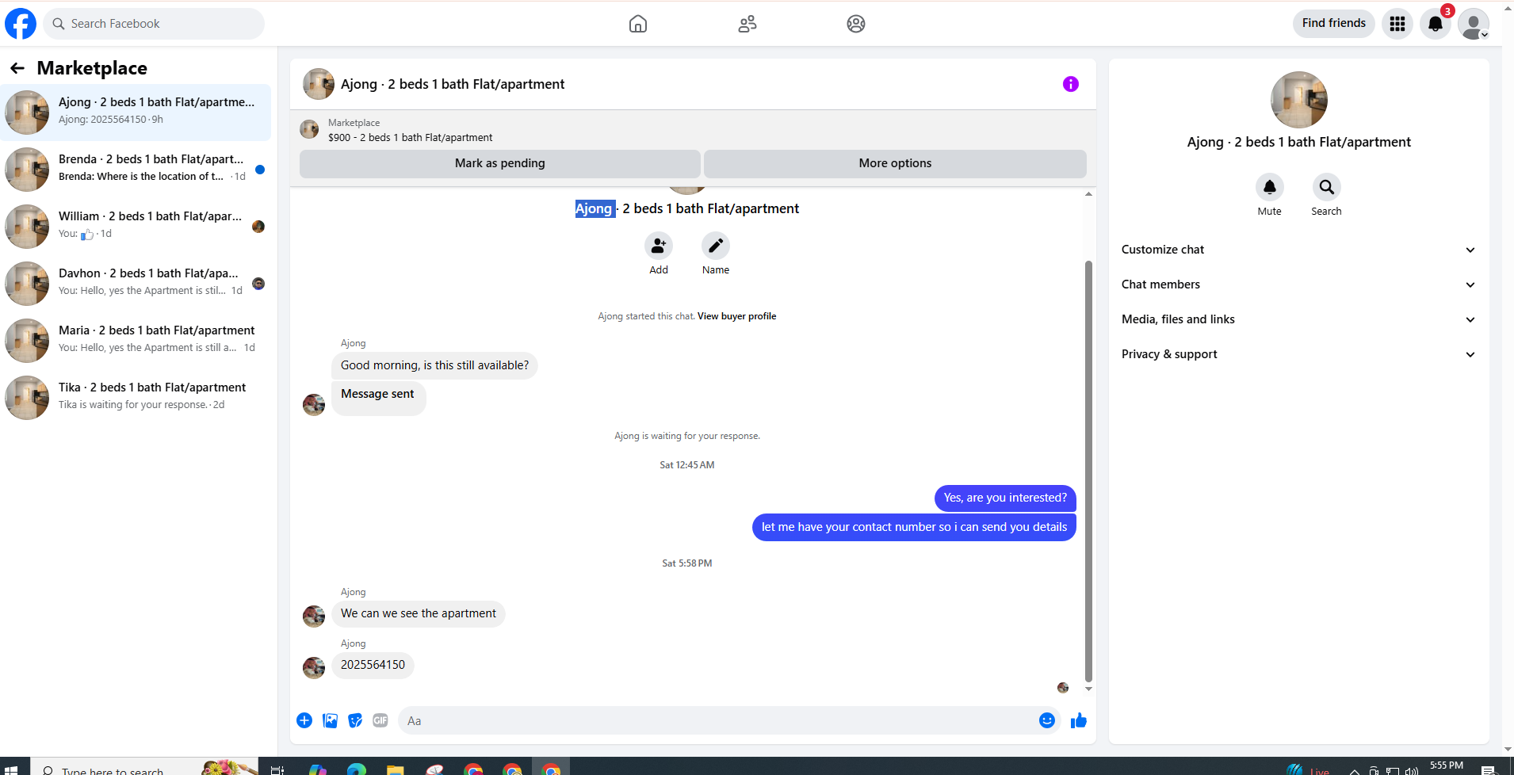Click the "Message sent" bubble
This screenshot has height=775, width=1514.
click(x=378, y=398)
